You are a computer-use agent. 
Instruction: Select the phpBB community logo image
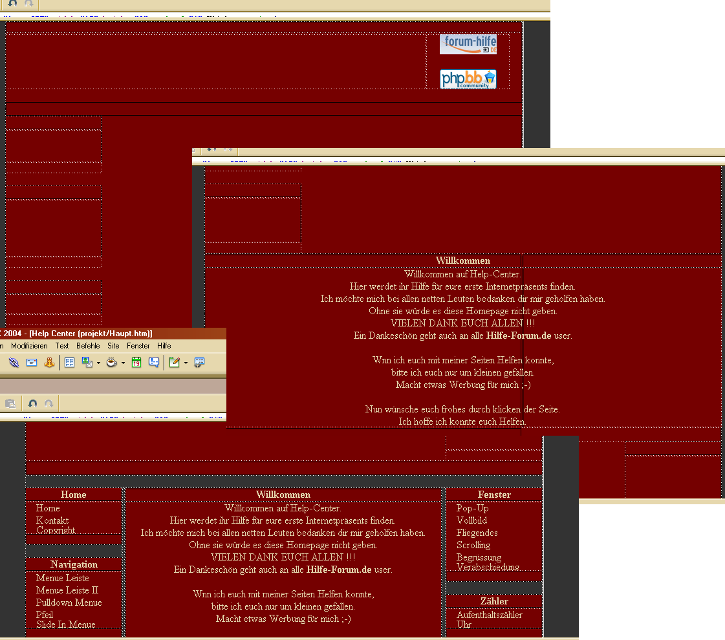click(468, 80)
